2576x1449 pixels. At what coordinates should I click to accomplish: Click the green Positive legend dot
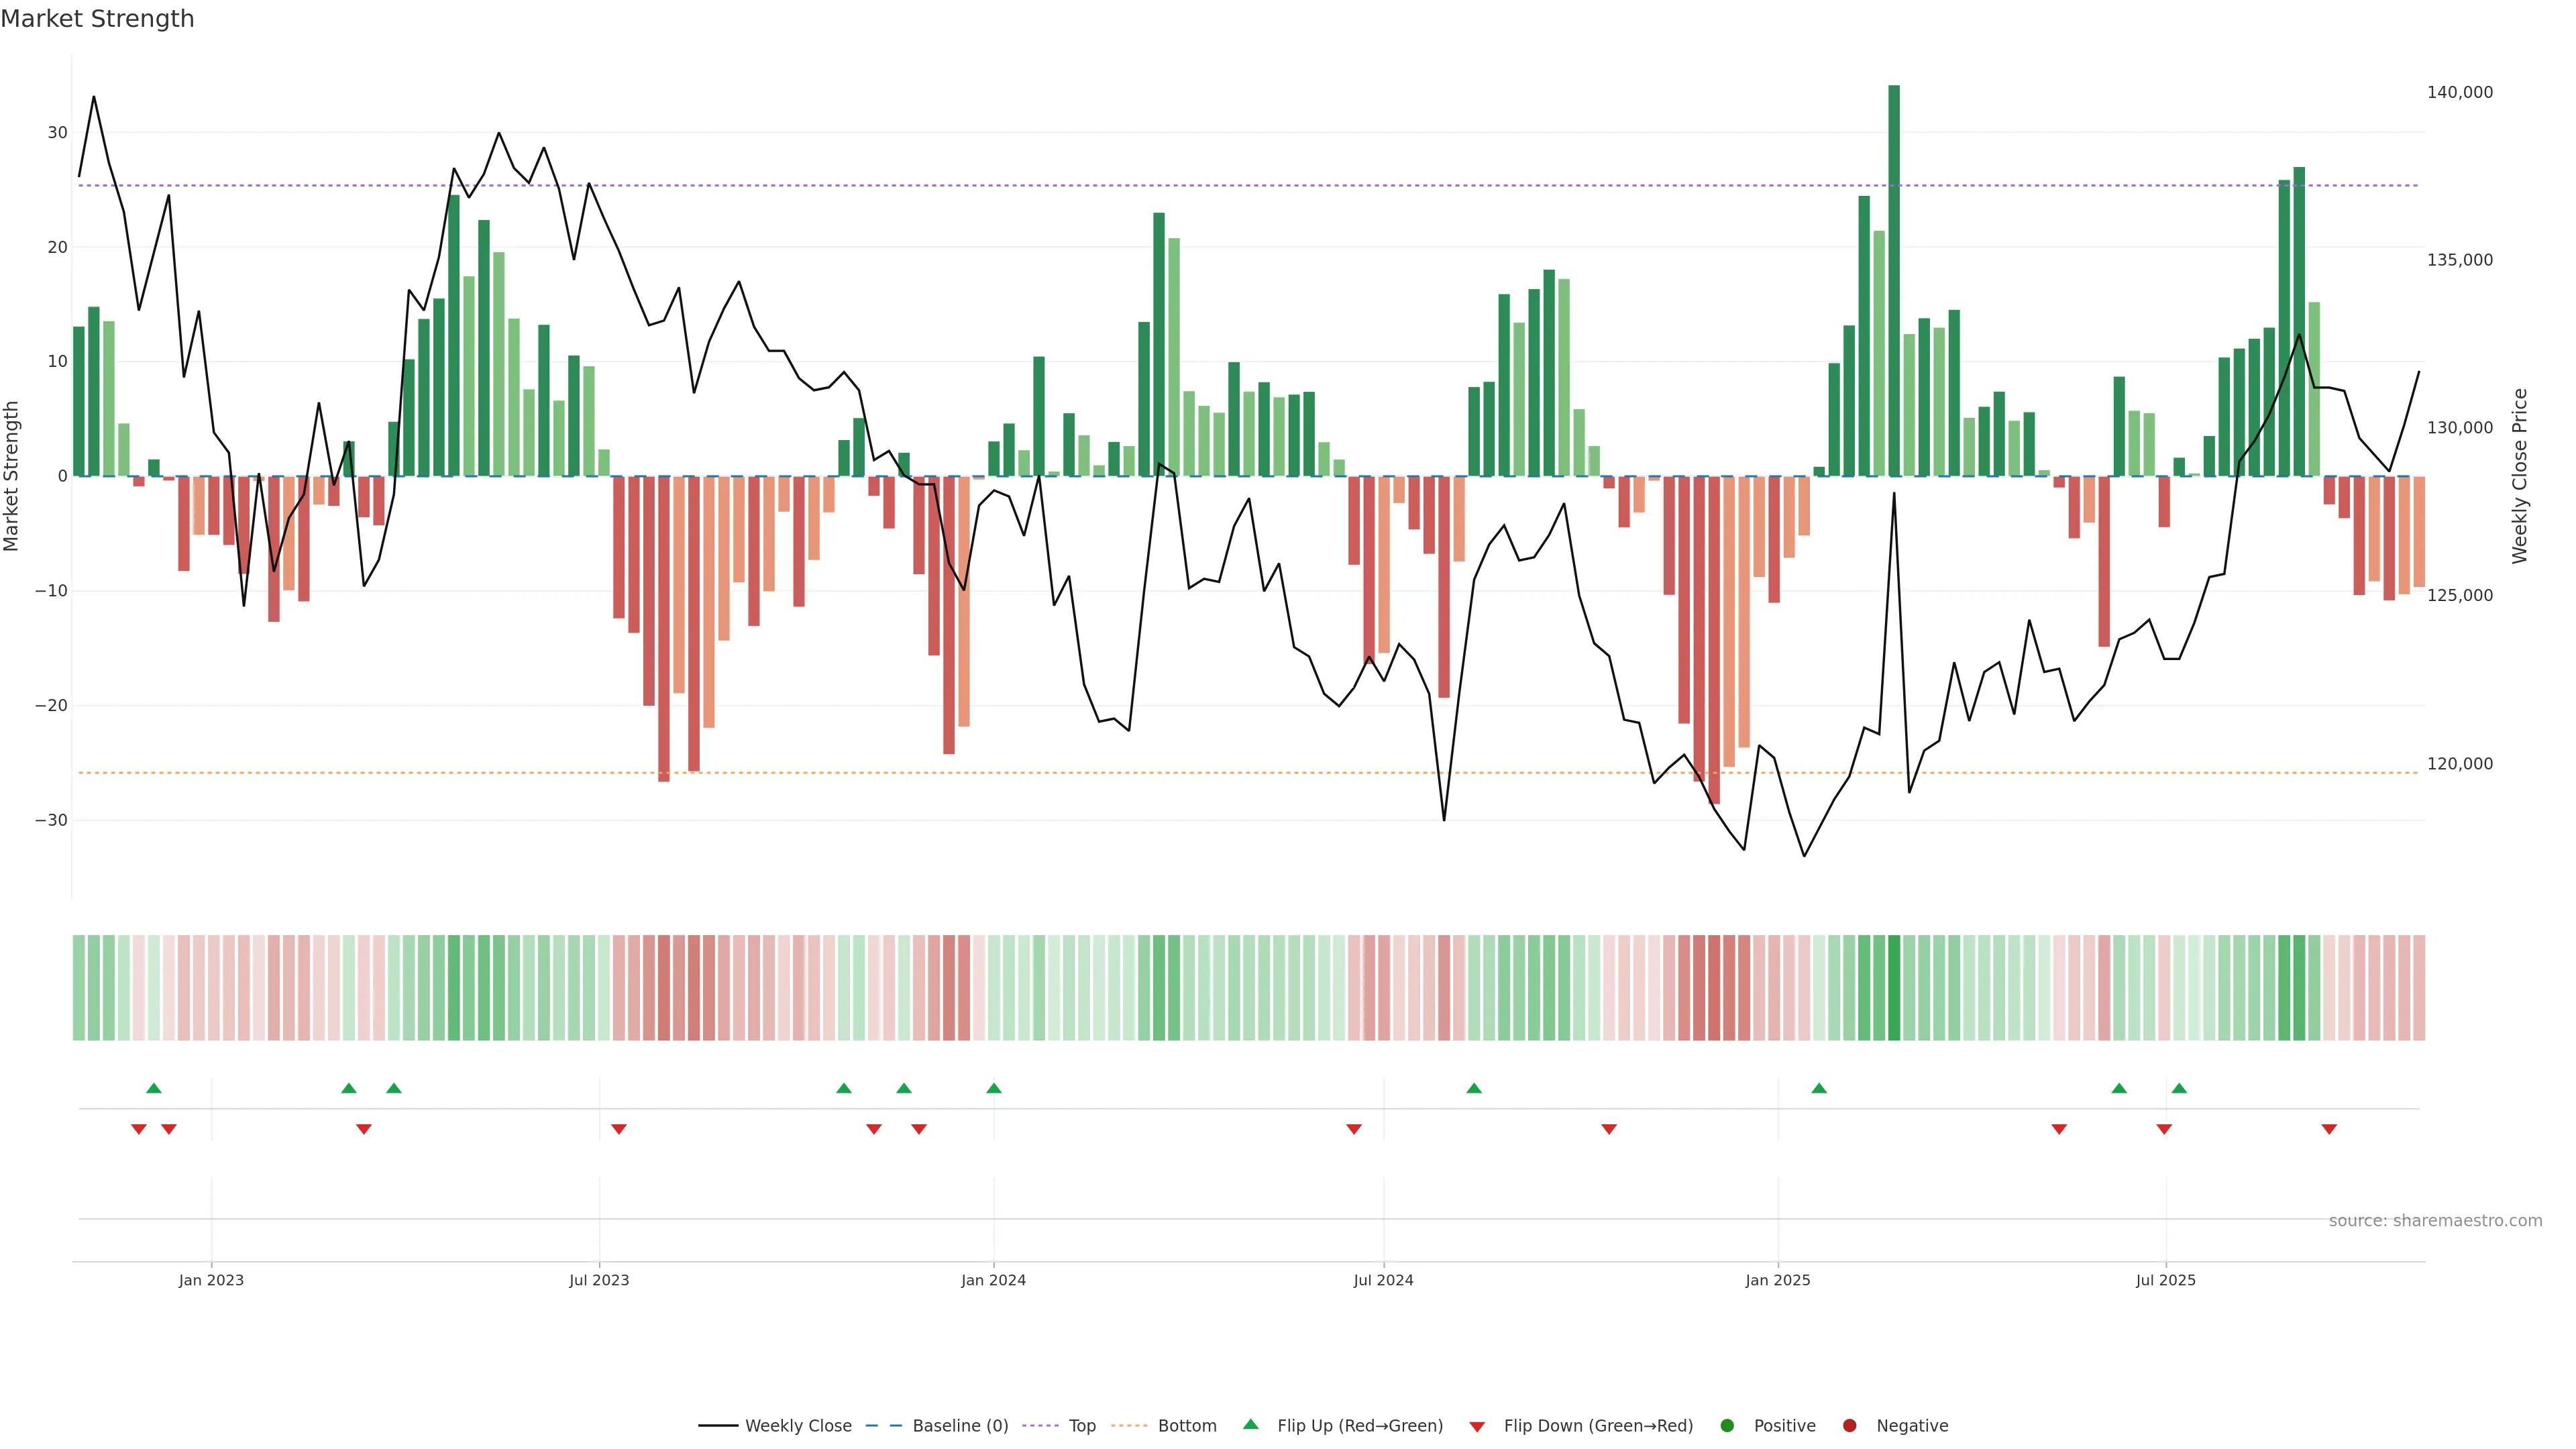point(1727,1426)
